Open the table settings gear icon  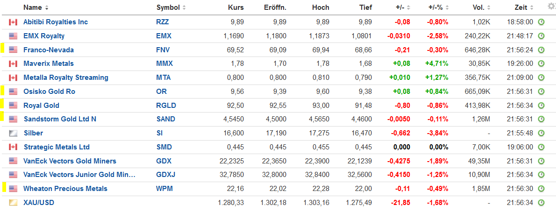(x=551, y=7)
